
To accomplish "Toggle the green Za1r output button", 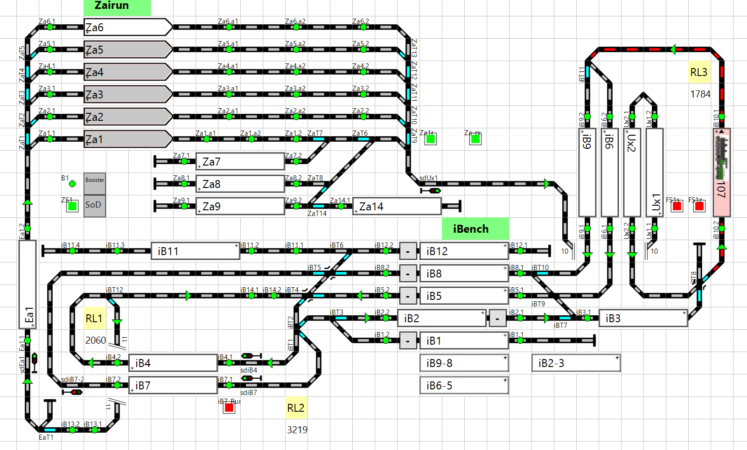I will [430, 139].
